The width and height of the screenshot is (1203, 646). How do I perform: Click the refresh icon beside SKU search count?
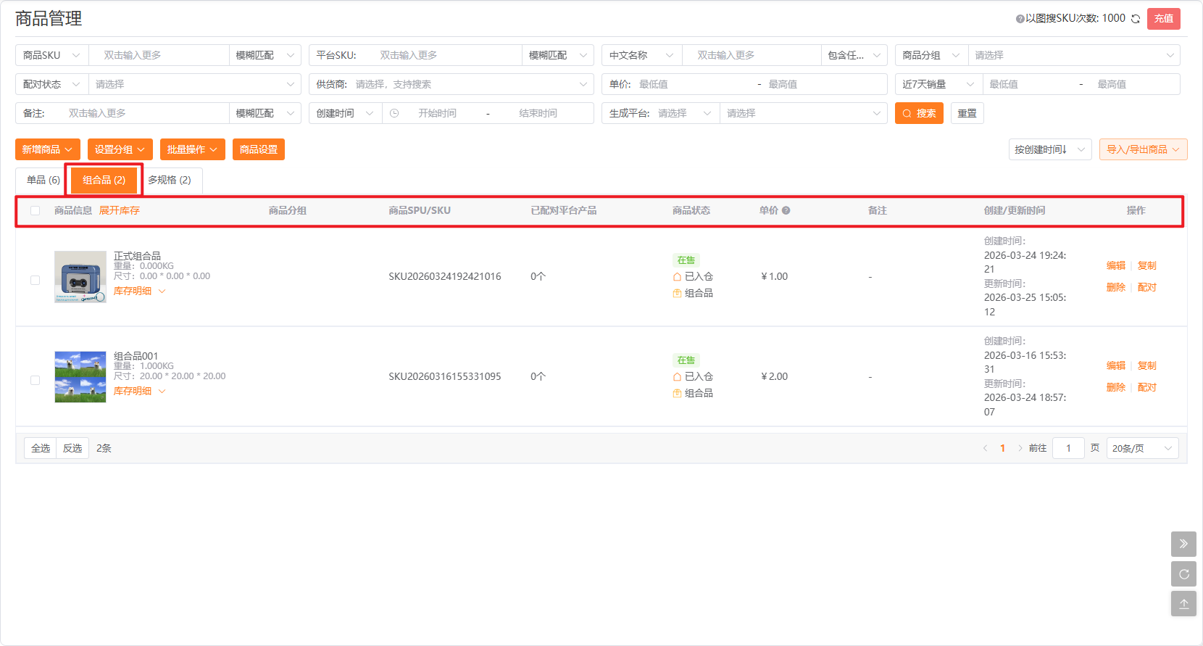1136,19
